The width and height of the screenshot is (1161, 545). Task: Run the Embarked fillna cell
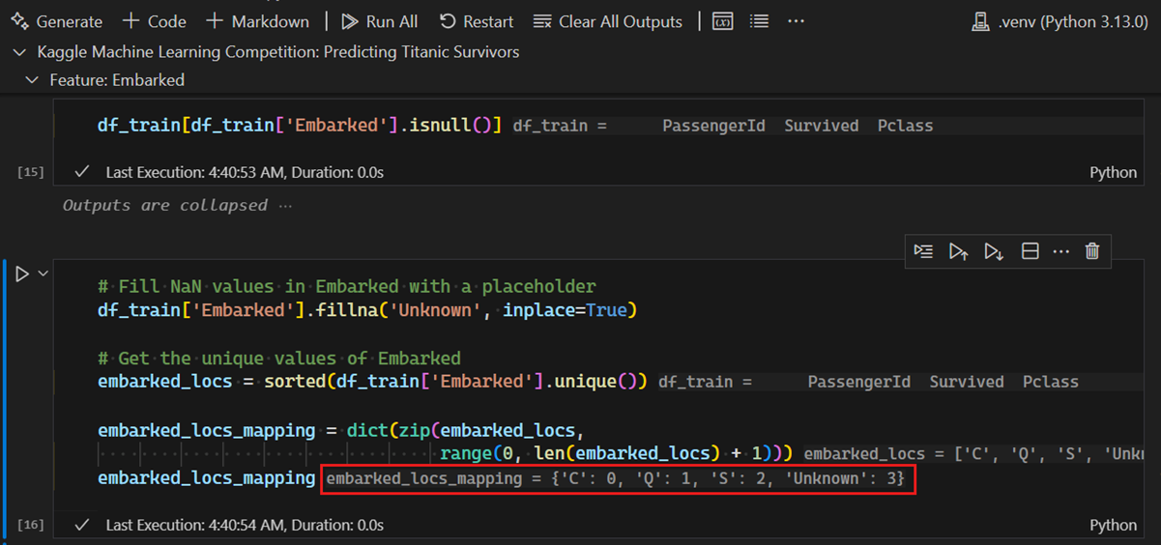pyautogui.click(x=21, y=274)
